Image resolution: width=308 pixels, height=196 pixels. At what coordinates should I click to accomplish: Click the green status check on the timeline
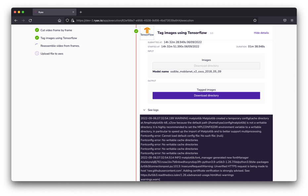tap(136, 31)
